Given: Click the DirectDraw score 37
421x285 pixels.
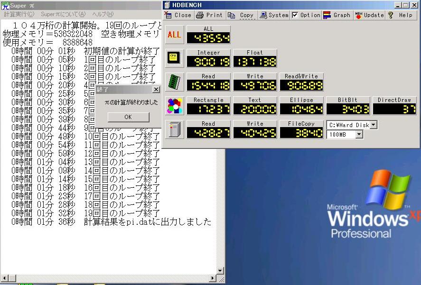Looking at the screenshot, I should [395, 109].
